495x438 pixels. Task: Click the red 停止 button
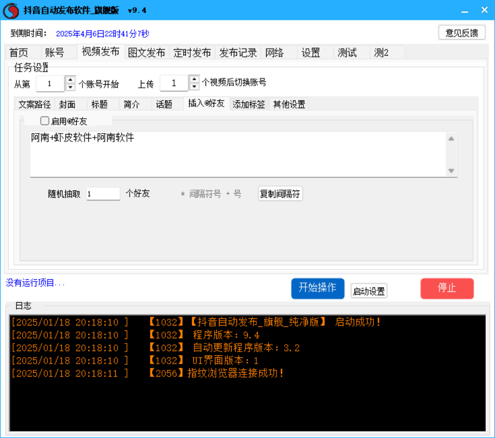tap(447, 288)
